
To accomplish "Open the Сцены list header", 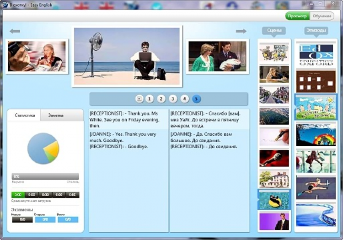I will tap(274, 30).
